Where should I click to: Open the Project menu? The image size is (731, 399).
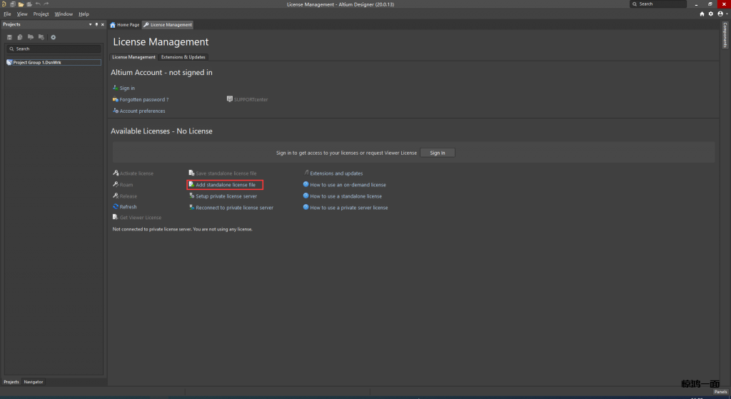pyautogui.click(x=41, y=14)
